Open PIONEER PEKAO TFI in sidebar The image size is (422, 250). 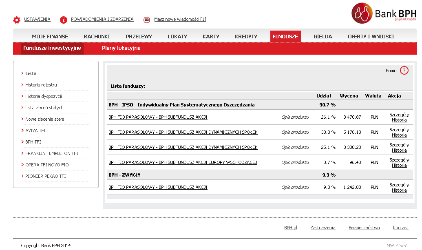pos(46,176)
